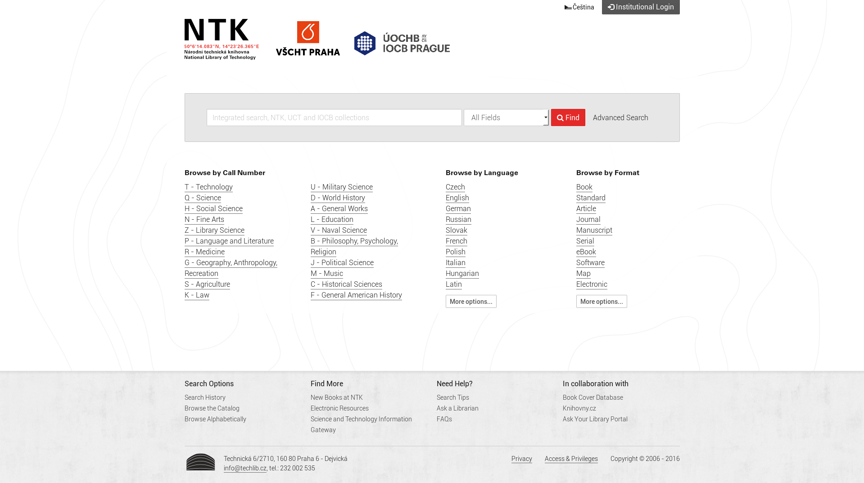The height and width of the screenshot is (483, 864).
Task: Switch language to Čeština via flag
Action: [579, 7]
